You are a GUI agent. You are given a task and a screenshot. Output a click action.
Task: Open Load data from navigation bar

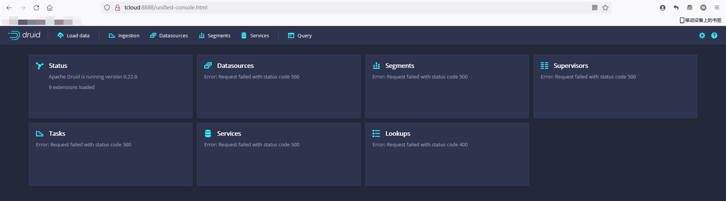point(73,35)
